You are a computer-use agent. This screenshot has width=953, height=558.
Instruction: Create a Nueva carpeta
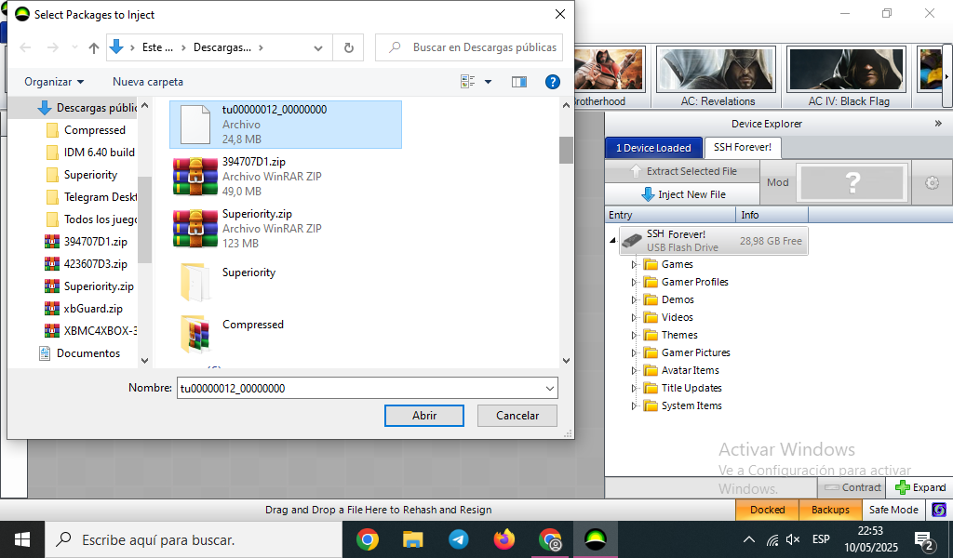coord(148,82)
